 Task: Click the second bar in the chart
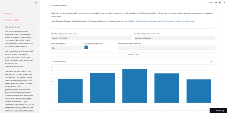point(102,88)
